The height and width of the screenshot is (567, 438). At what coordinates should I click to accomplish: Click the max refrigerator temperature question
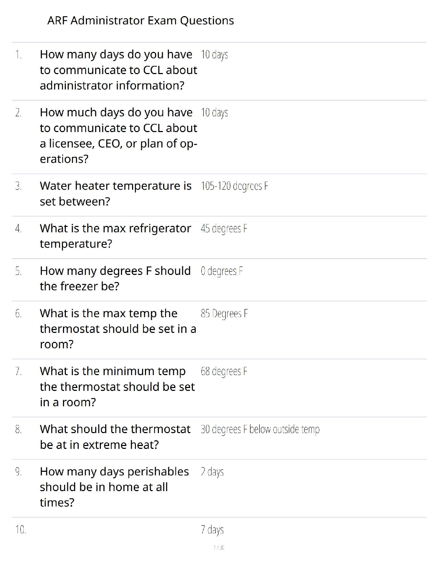pos(115,236)
